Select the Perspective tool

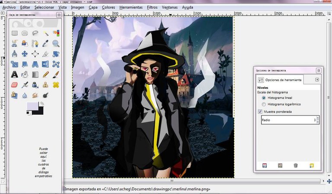tap(35, 64)
